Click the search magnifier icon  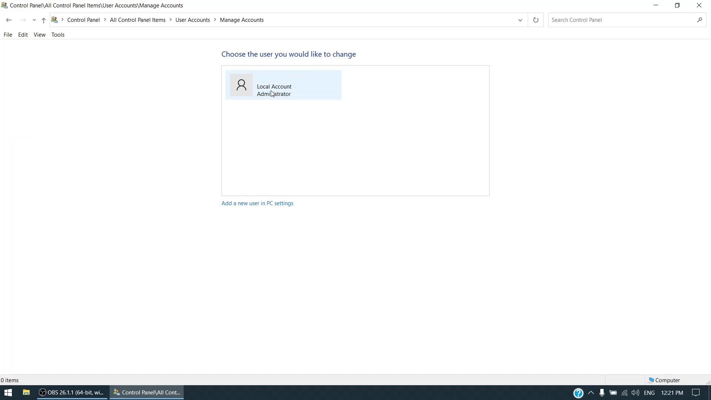click(x=699, y=20)
